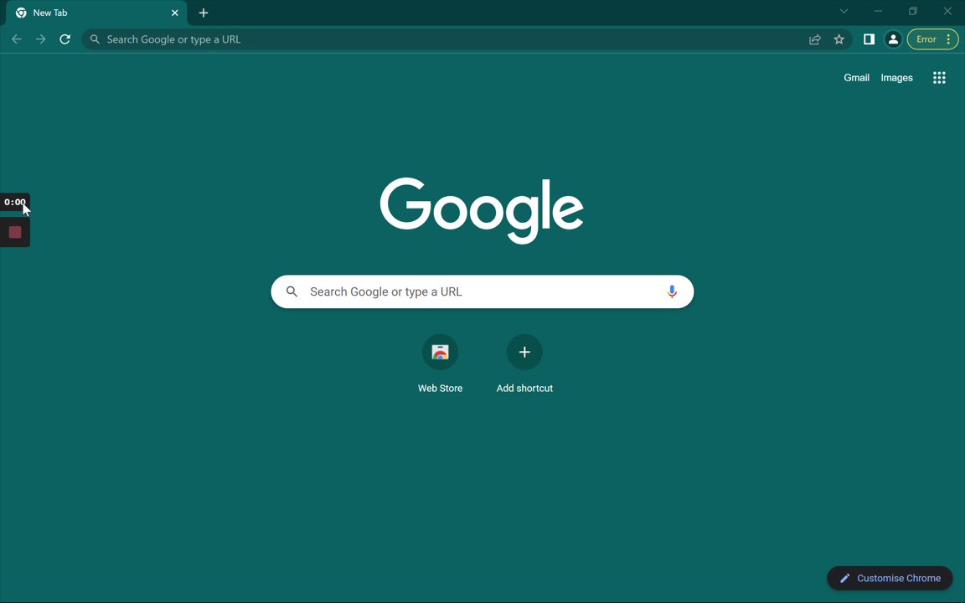Open the Google apps grid
This screenshot has width=965, height=603.
tap(939, 78)
